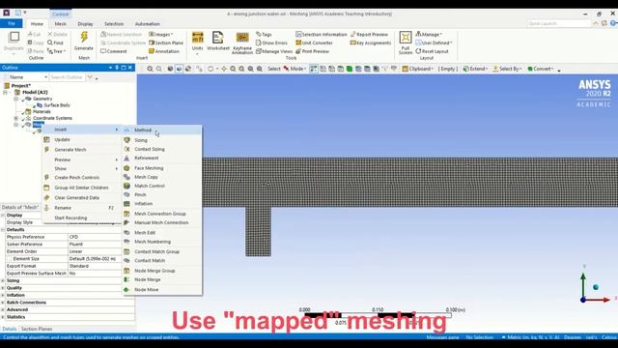Switch to Section Planes bottom tab
Image resolution: width=618 pixels, height=348 pixels.
click(37, 329)
